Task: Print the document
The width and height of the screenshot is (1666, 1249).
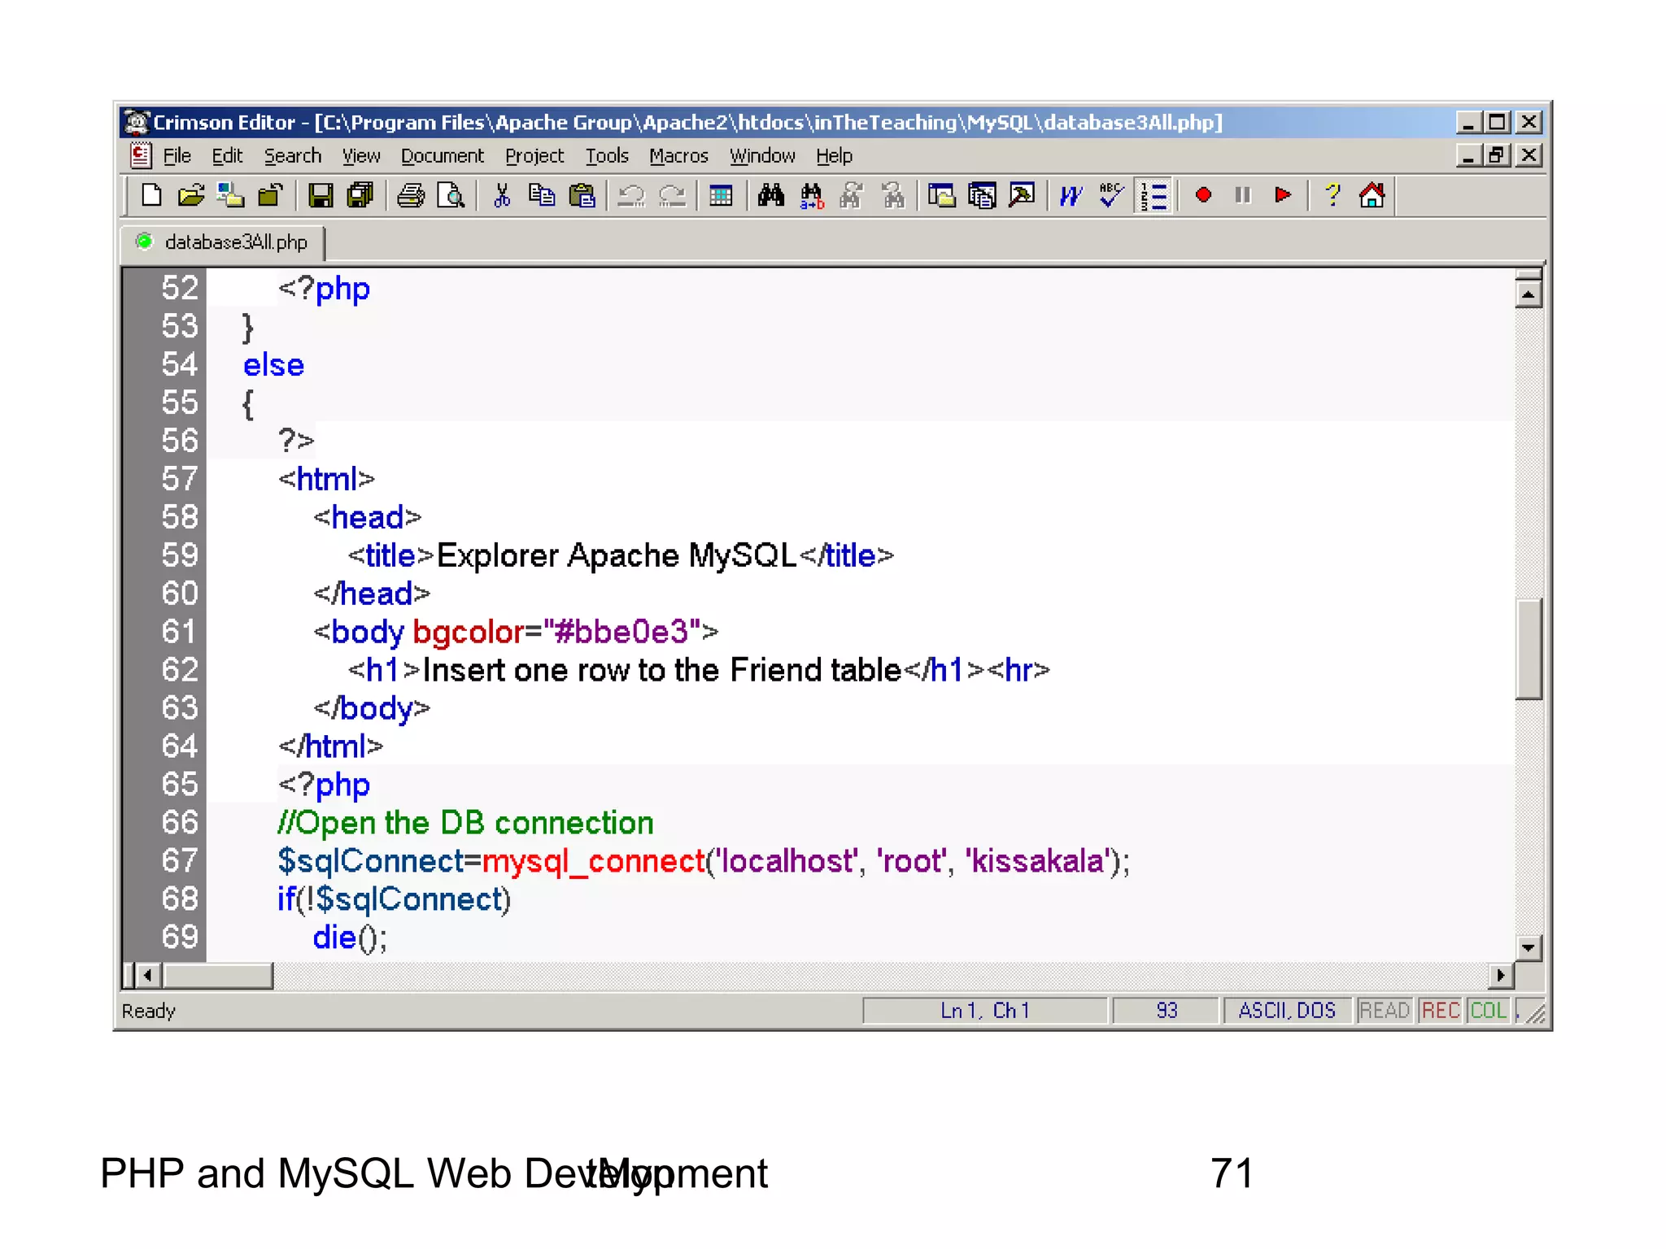Action: pyautogui.click(x=410, y=196)
